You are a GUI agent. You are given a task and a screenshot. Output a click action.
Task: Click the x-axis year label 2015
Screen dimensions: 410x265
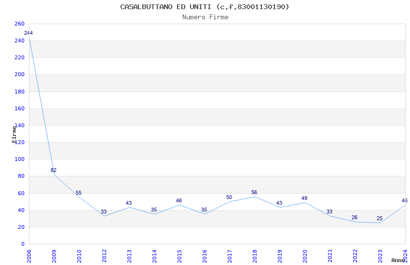179,256
